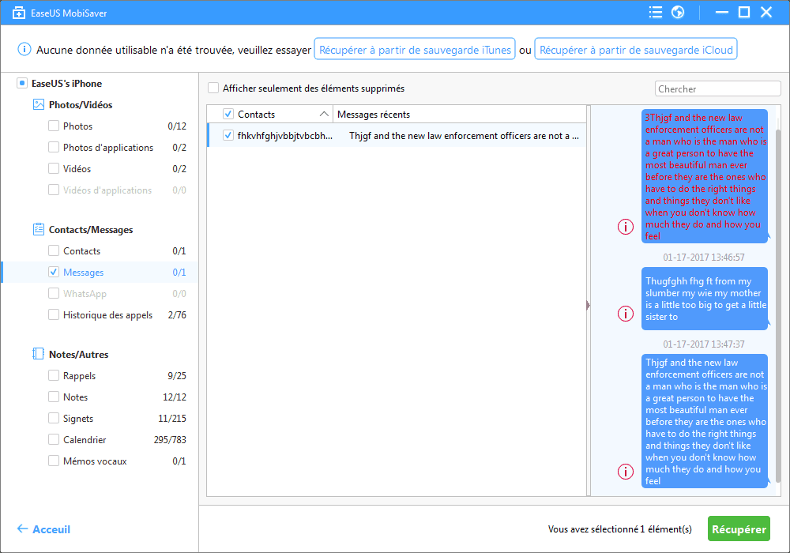Image resolution: width=790 pixels, height=553 pixels.
Task: Click the warning icon beside the red message bubble
Action: click(x=626, y=227)
